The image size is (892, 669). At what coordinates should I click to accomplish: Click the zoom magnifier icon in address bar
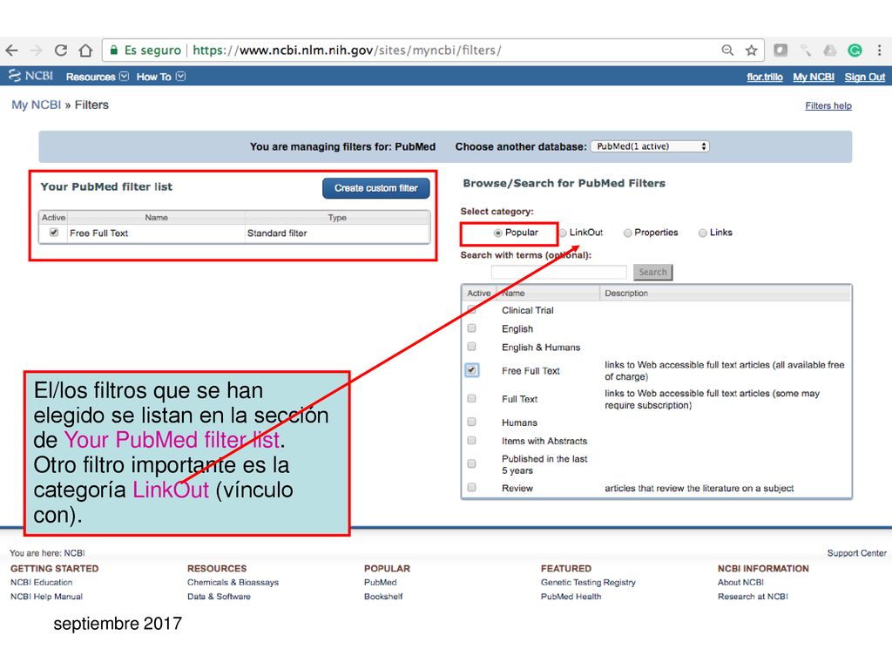tap(727, 50)
